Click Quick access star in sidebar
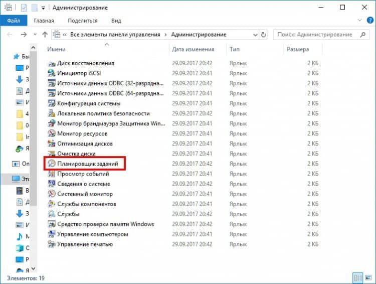Screen dimensions: 376x284 click(17, 57)
